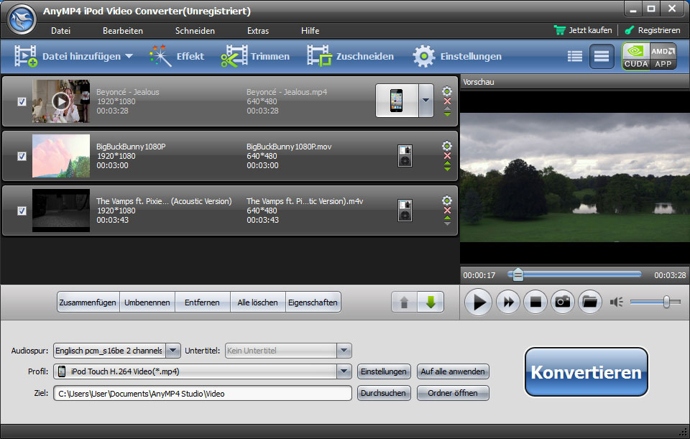Click Auf alle anwenden button
This screenshot has height=439, width=690.
pos(453,371)
